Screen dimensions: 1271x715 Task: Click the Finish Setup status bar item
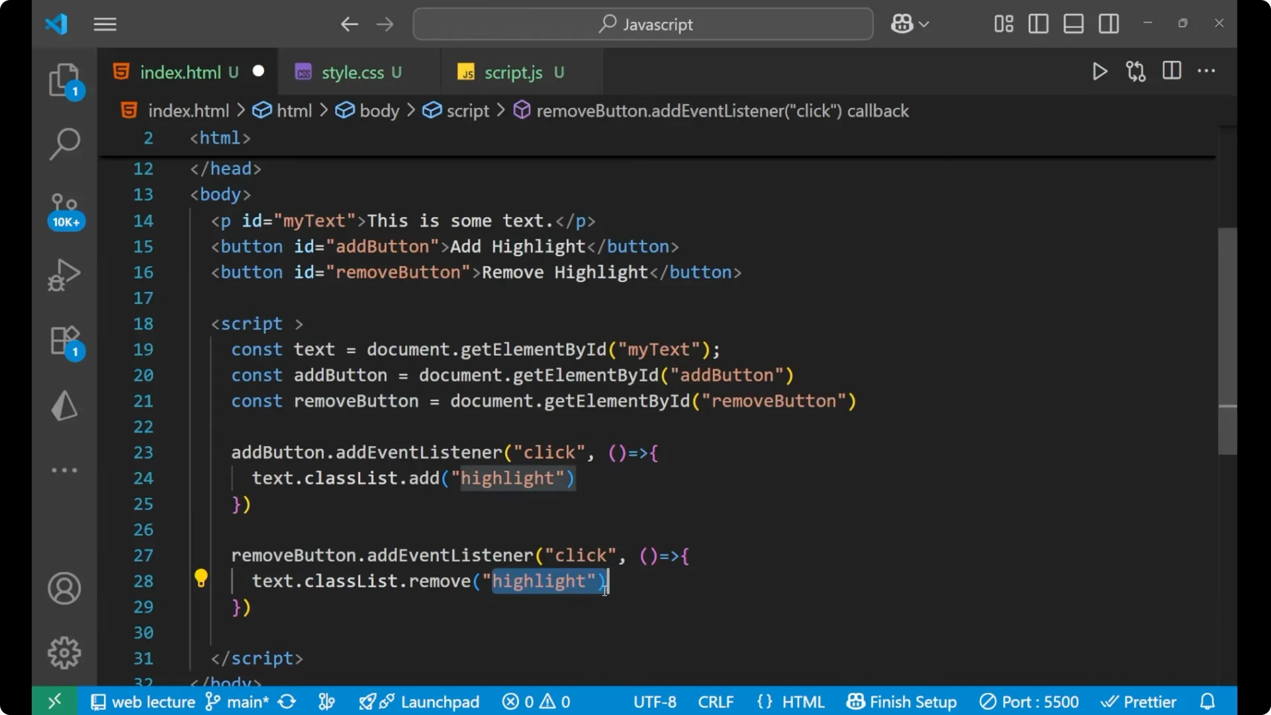click(902, 701)
